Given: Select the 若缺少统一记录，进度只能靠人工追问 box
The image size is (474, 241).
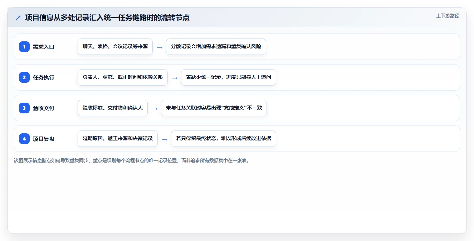Looking at the screenshot, I should click(x=229, y=77).
